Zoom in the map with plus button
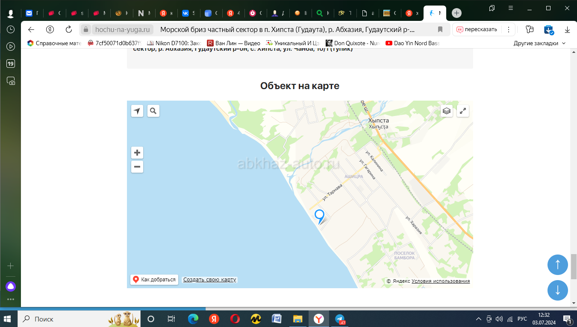 pos(137,153)
